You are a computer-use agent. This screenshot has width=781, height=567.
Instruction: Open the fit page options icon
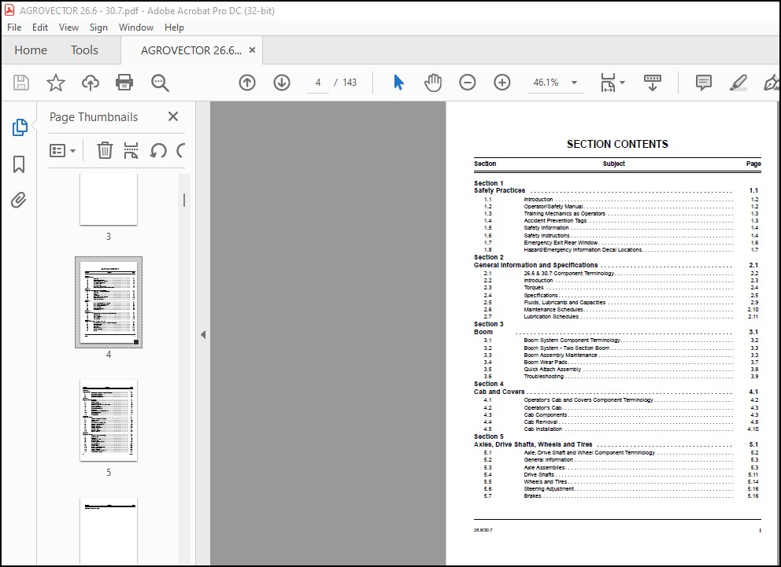coord(613,83)
